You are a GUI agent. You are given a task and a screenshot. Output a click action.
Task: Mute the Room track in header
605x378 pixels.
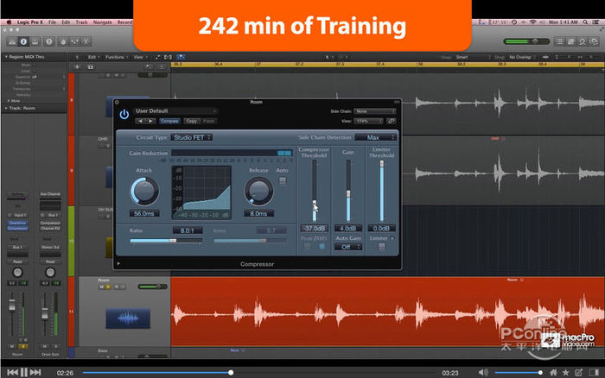pos(102,287)
